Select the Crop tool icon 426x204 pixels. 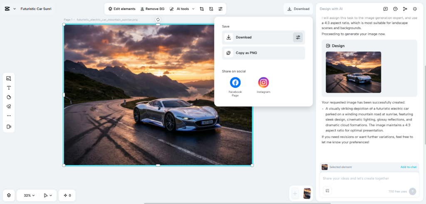pyautogui.click(x=202, y=9)
